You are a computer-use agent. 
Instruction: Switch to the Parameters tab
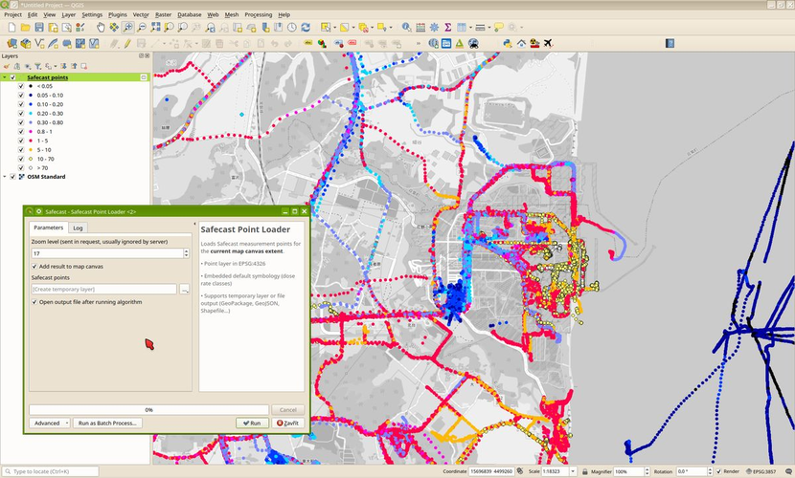click(49, 228)
